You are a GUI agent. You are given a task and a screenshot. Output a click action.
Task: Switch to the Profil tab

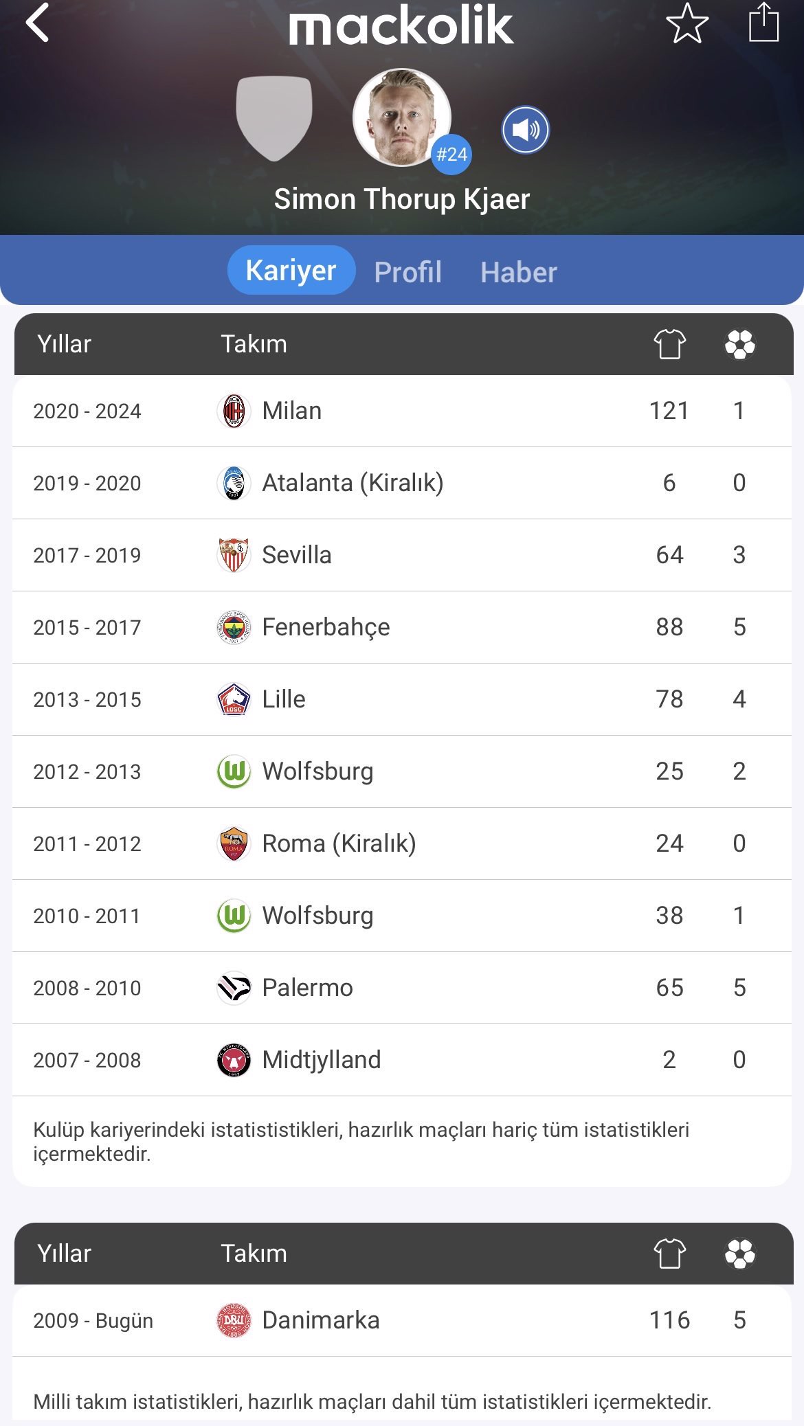coord(407,272)
